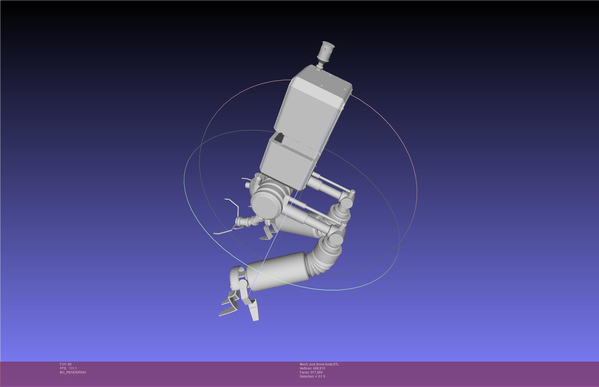Click the Selection: v: 0 f: 0 line

pyautogui.click(x=312, y=376)
